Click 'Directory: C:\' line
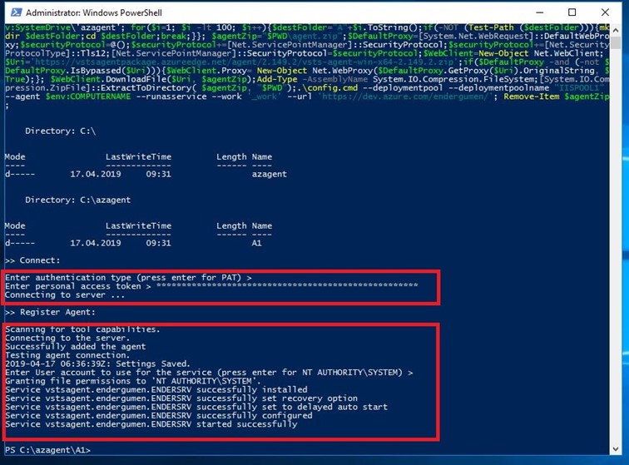This screenshot has width=629, height=465. tap(60, 131)
